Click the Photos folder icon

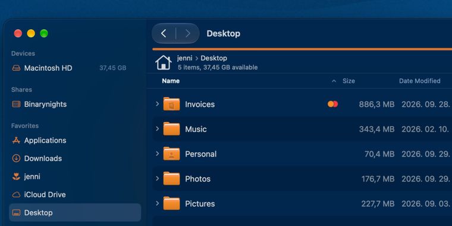pyautogui.click(x=171, y=179)
